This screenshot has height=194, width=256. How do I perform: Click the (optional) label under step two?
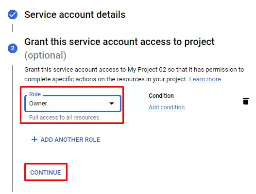coord(45,55)
